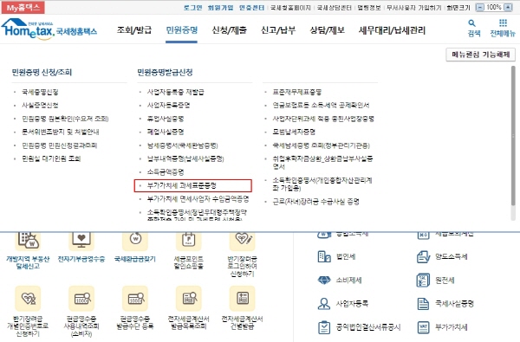520x342 pixels.
Task: Open the 국세청홈페이지 link
Action: point(290,8)
